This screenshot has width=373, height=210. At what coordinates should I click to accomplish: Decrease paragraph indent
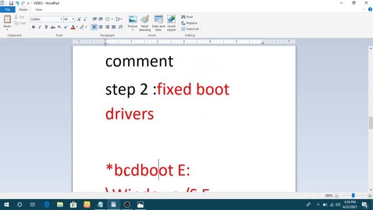[94, 19]
